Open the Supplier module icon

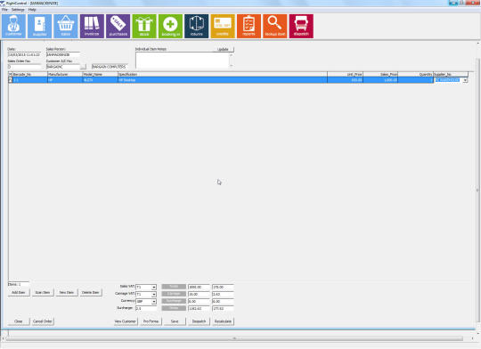point(40,27)
